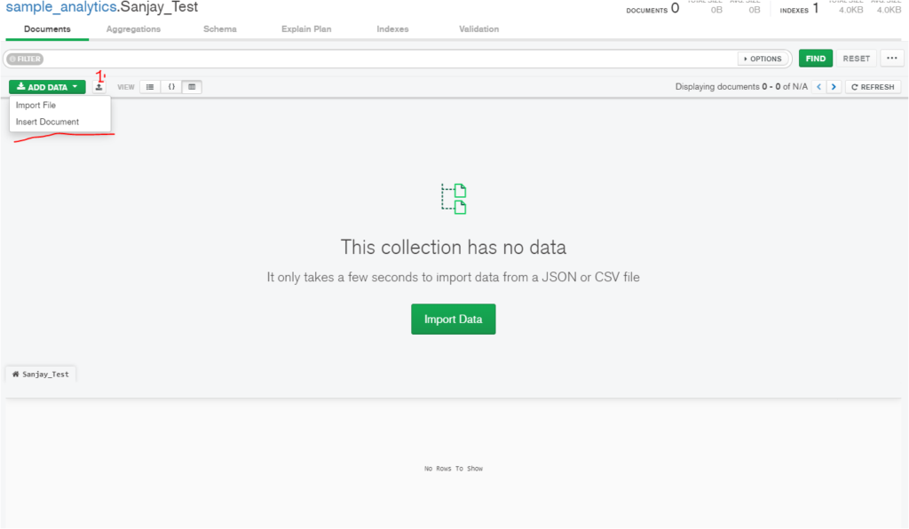Switch to table view
The image size is (909, 529).
192,87
